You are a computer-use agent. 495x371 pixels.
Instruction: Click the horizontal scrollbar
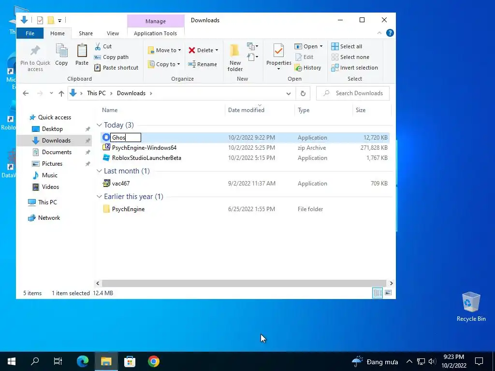[x=244, y=283]
